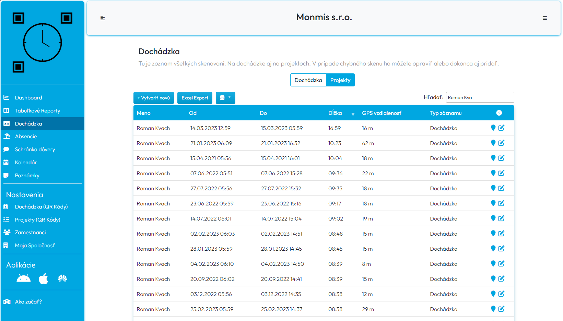This screenshot has height=321, width=563.
Task: Sort by Dĺžka column arrow
Action: 353,114
